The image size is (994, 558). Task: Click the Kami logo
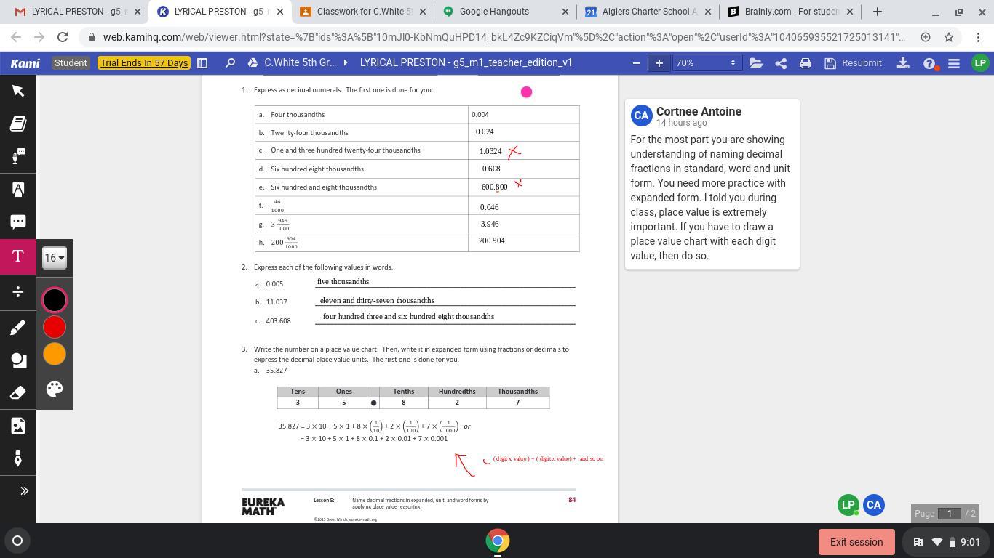pos(25,63)
